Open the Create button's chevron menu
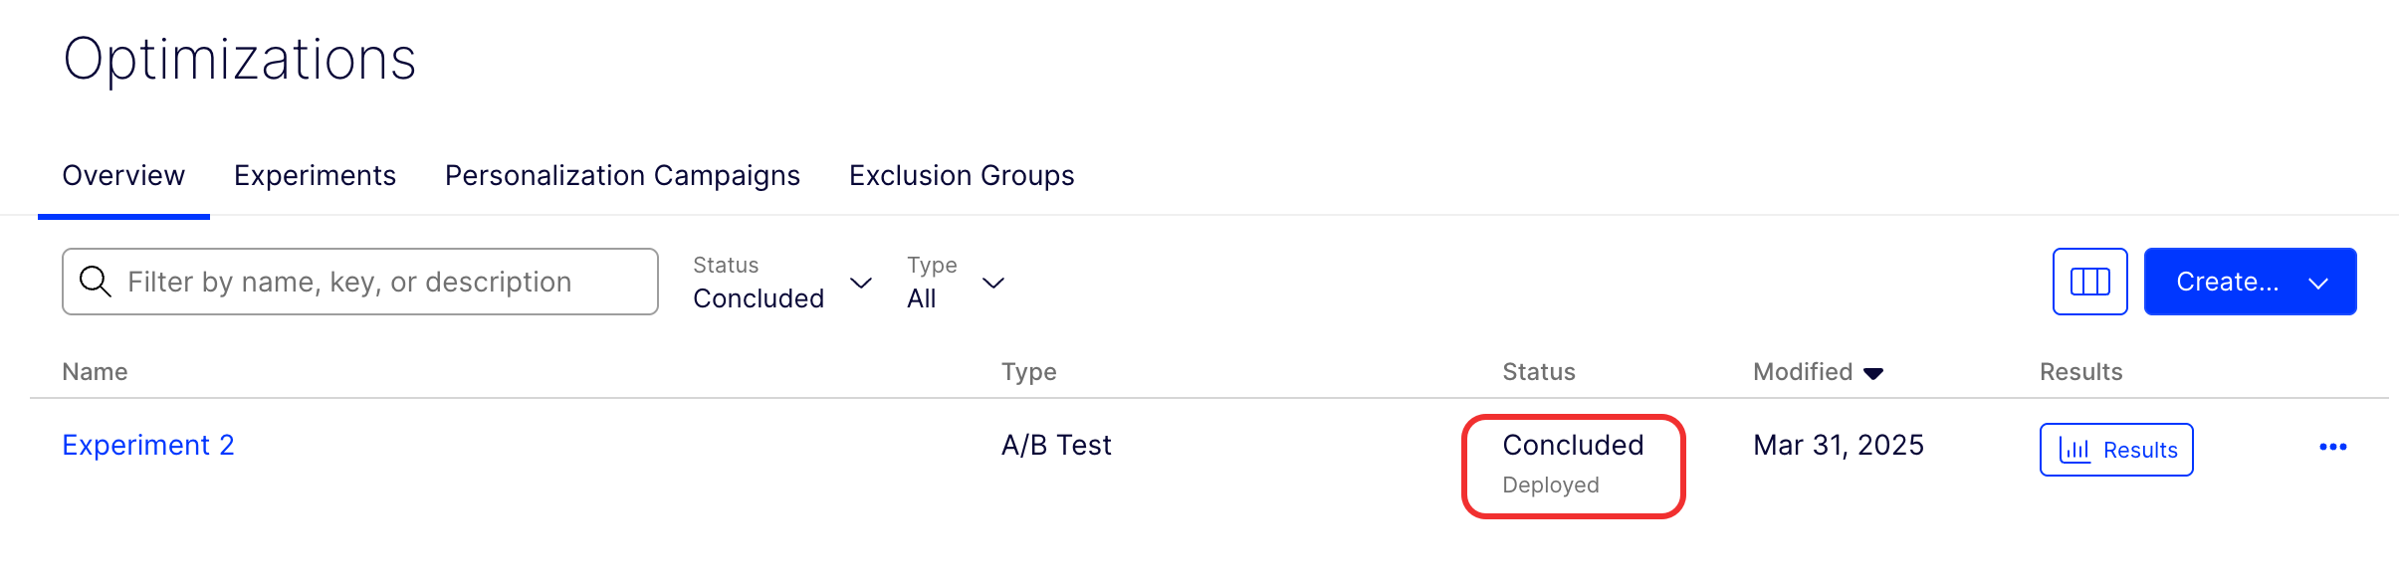This screenshot has height=583, width=2399. point(2318,283)
